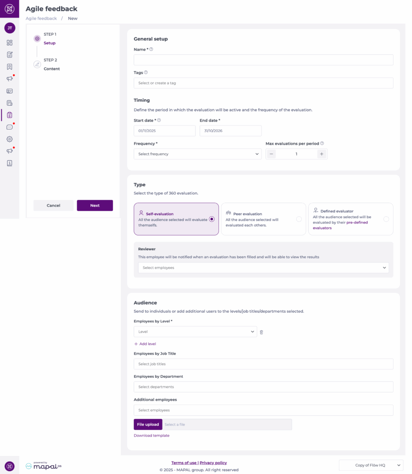Viewport: 412px width, 474px height.
Task: Click the info icon at sidebar bottom
Action: click(x=10, y=163)
